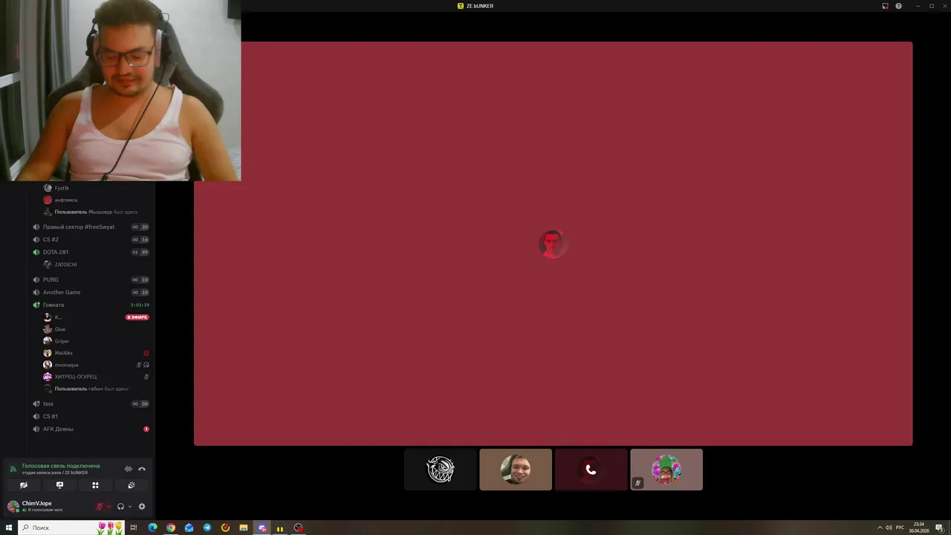Turn on camera in Discord voice panel
This screenshot has height=535, width=951.
coord(24,485)
